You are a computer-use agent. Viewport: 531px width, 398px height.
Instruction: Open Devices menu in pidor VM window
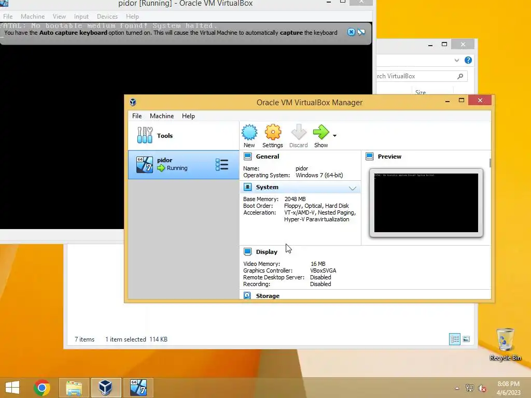click(107, 16)
